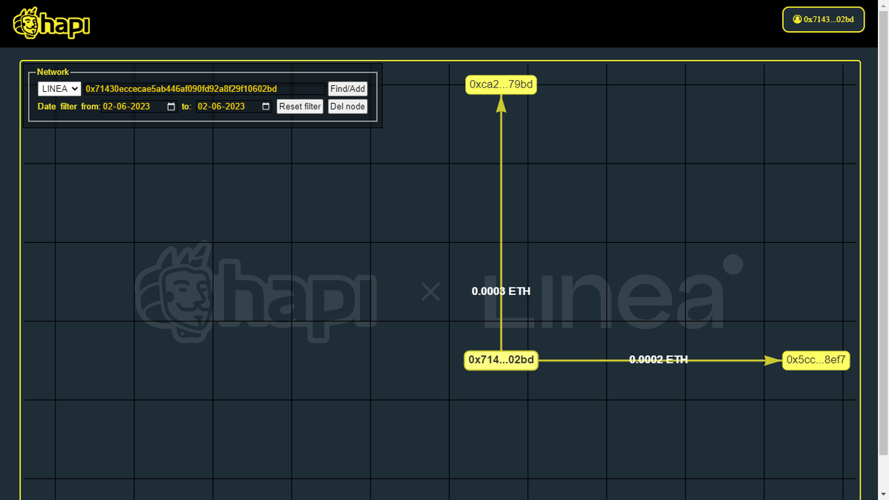Select the 0x714...02bd node
The height and width of the screenshot is (500, 889).
click(x=501, y=360)
